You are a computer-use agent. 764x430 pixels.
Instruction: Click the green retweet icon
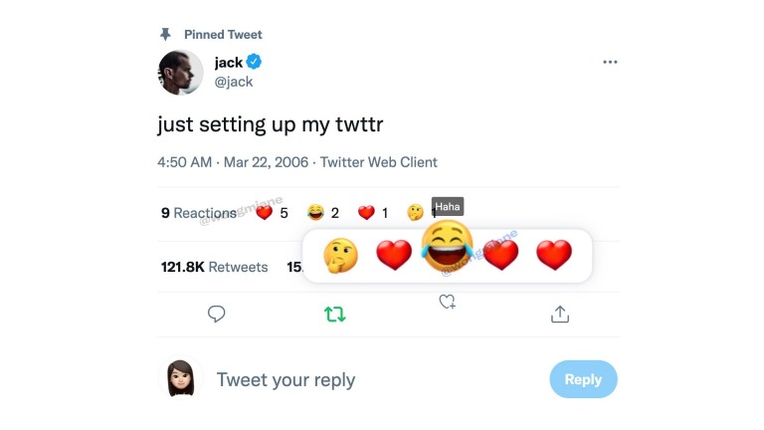(335, 315)
